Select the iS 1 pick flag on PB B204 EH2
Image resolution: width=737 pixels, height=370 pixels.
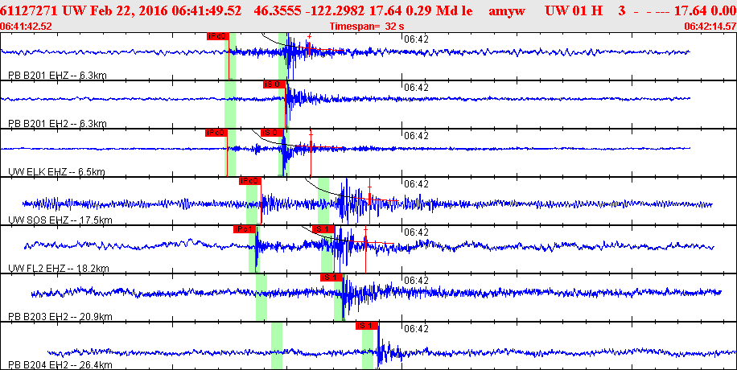click(x=367, y=325)
